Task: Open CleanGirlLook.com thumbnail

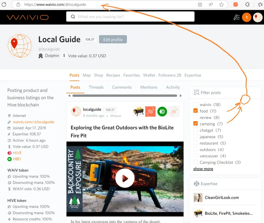Action: 198,198
